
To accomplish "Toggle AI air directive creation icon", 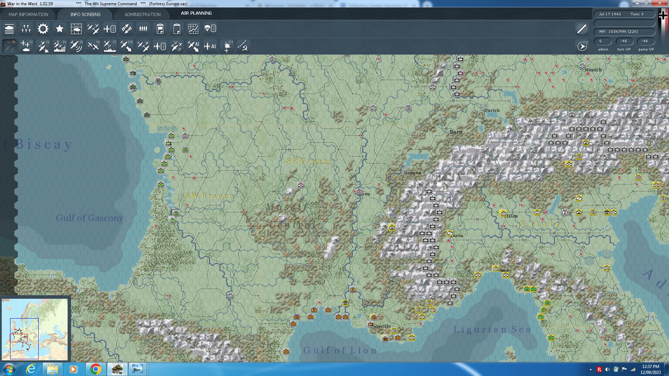I will tap(210, 46).
